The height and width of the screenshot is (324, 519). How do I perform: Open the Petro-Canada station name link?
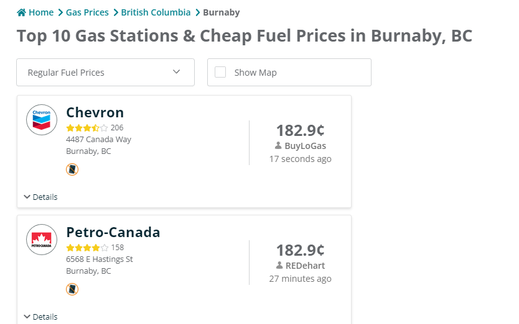pyautogui.click(x=113, y=232)
